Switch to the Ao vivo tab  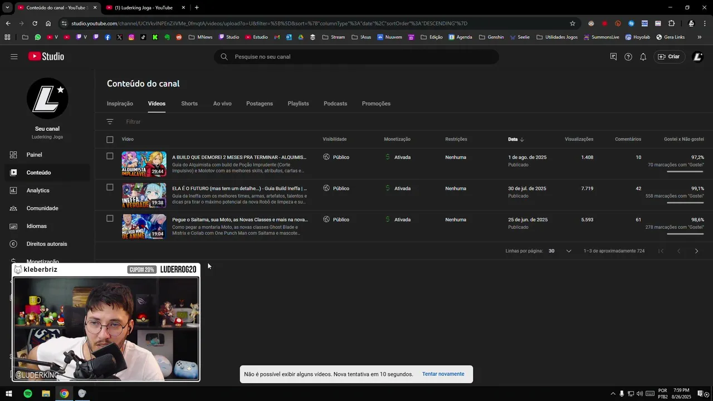[x=222, y=104]
